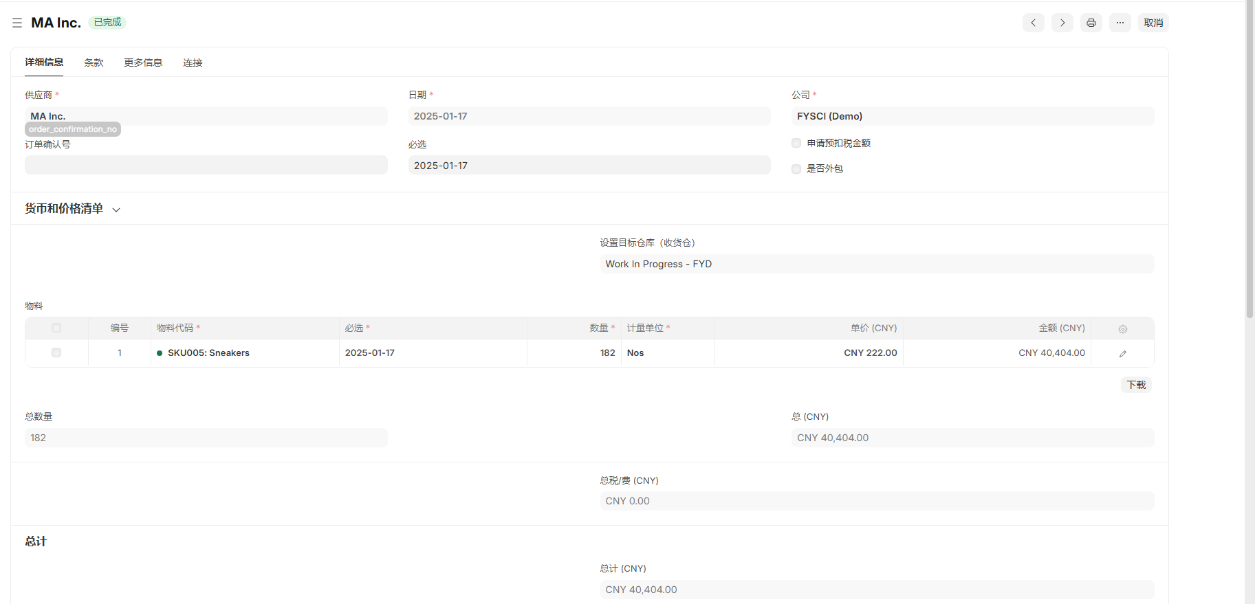
Task: Click the 总数量 field showing 182
Action: [206, 438]
